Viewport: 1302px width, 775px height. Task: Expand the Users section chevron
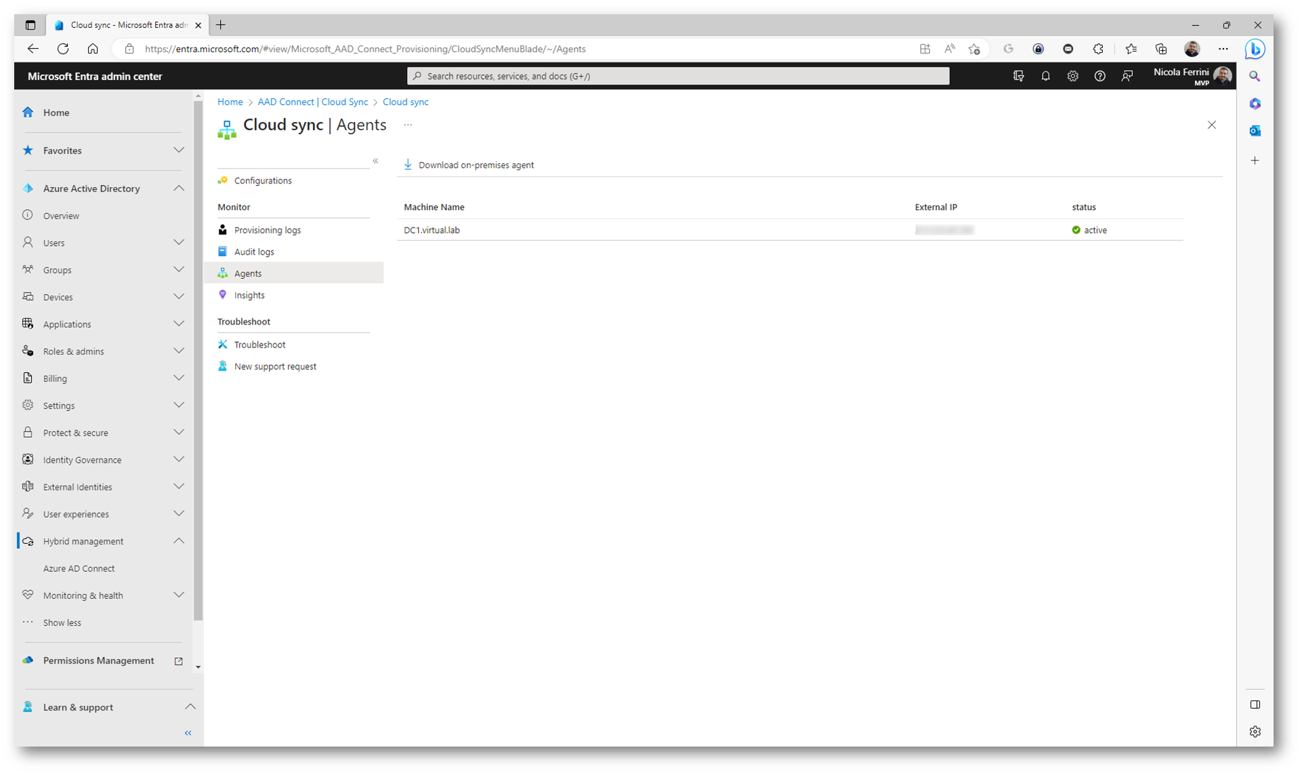click(179, 243)
